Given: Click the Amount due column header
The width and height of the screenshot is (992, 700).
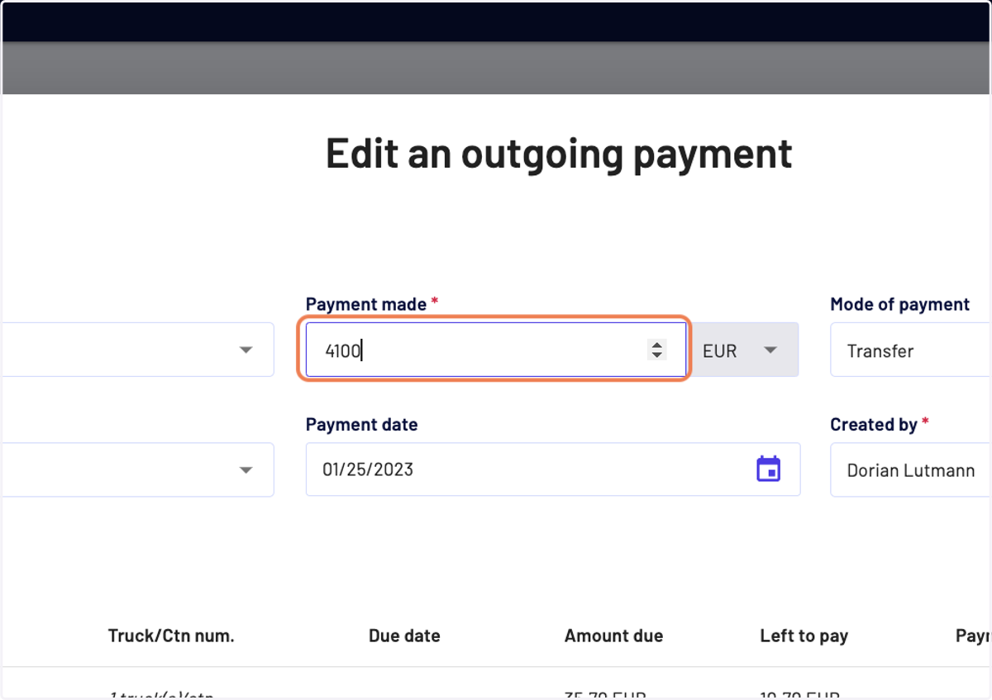Looking at the screenshot, I should [x=613, y=636].
